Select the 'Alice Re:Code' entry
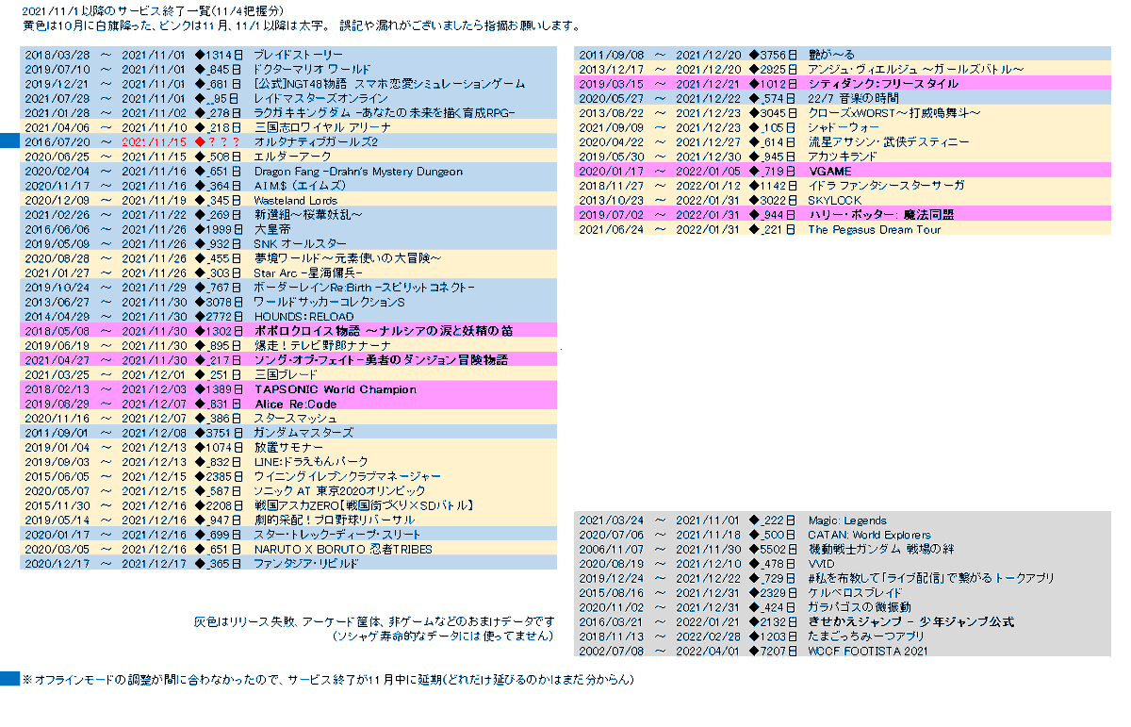This screenshot has width=1131, height=727. pos(295,404)
